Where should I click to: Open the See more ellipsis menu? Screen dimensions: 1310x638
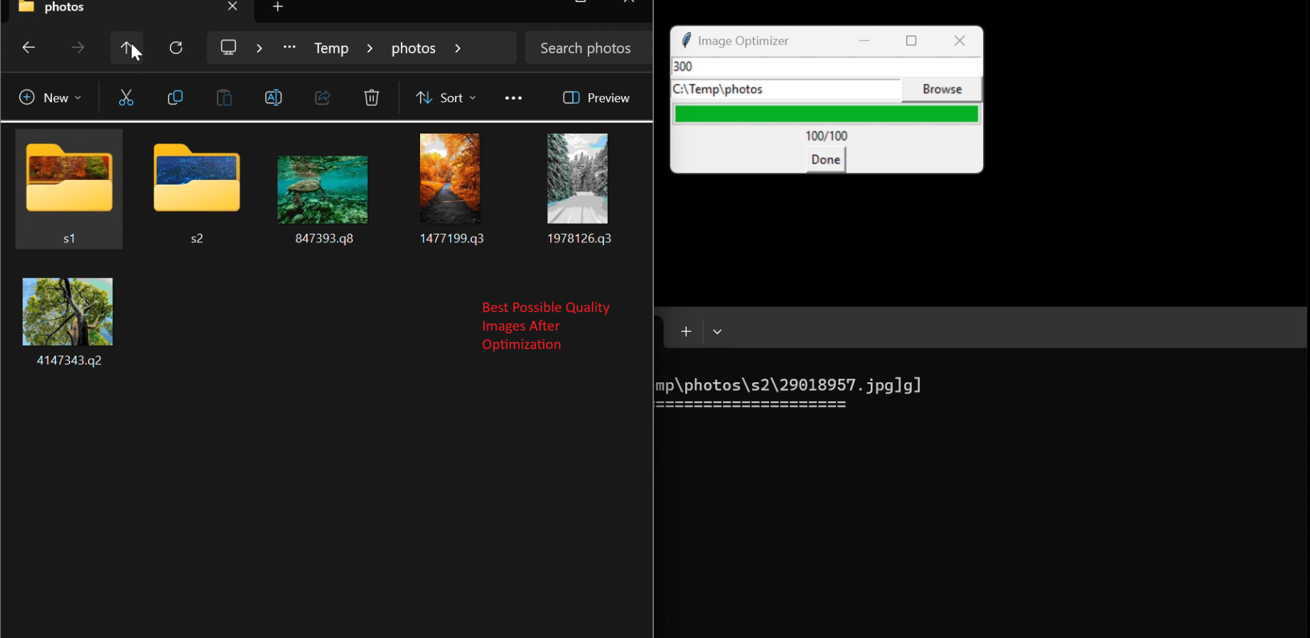coord(513,98)
